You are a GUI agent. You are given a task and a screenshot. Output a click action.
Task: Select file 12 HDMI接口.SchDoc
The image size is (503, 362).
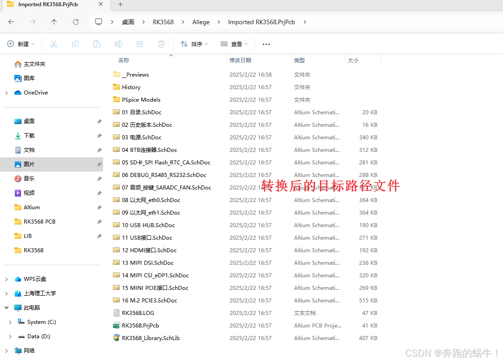pos(145,250)
